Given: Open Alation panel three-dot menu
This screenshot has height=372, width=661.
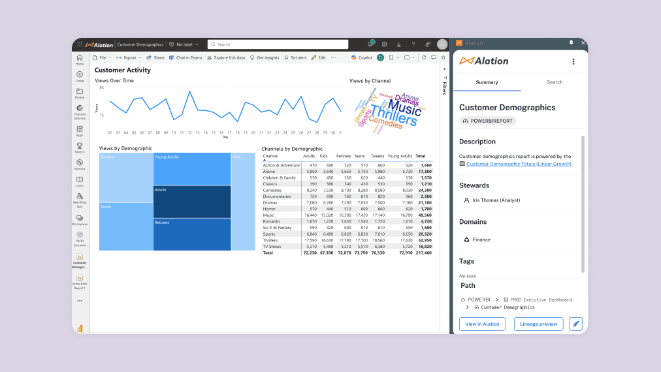Looking at the screenshot, I should pos(573,61).
